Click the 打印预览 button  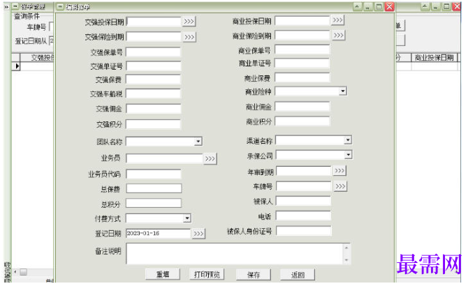207,275
